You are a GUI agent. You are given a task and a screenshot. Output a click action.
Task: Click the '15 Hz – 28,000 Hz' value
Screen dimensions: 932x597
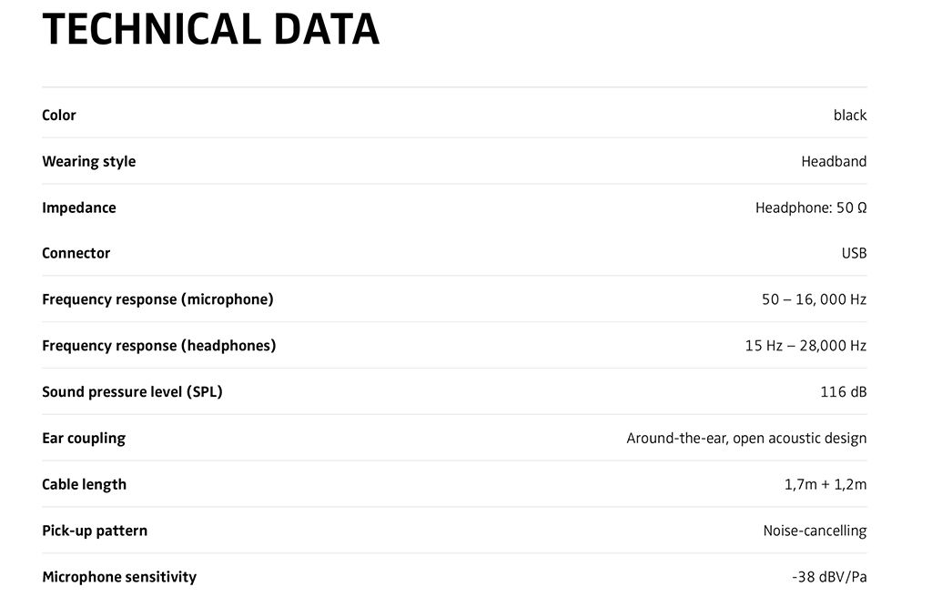point(806,346)
